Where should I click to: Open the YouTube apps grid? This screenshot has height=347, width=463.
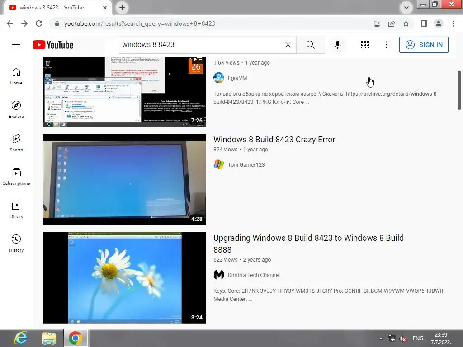365,45
